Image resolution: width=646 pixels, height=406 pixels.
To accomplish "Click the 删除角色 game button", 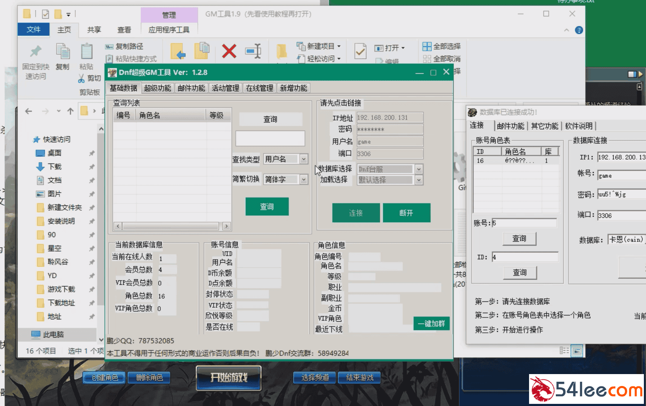I will click(x=149, y=377).
